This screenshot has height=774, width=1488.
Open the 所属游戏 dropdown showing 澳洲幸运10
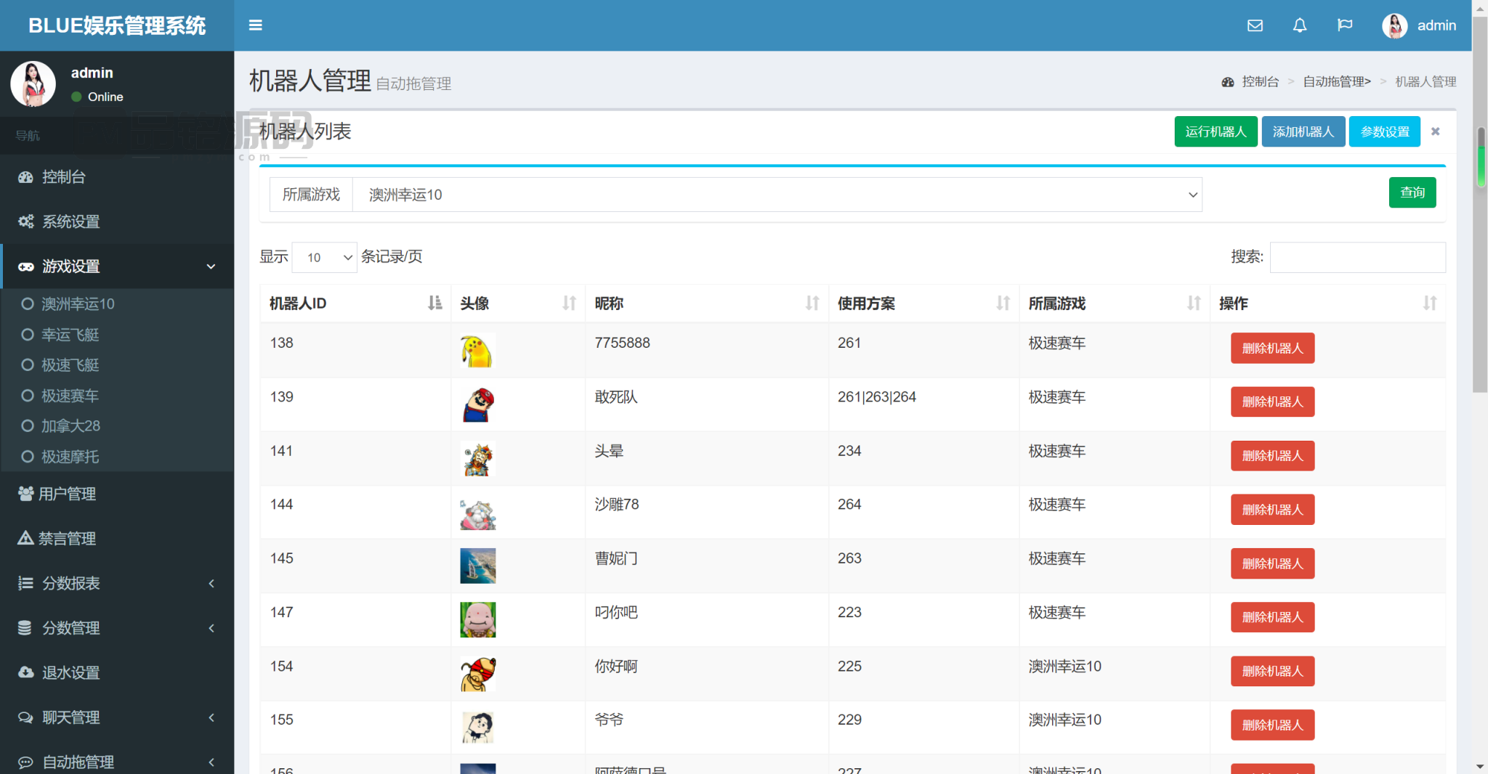[x=777, y=195]
